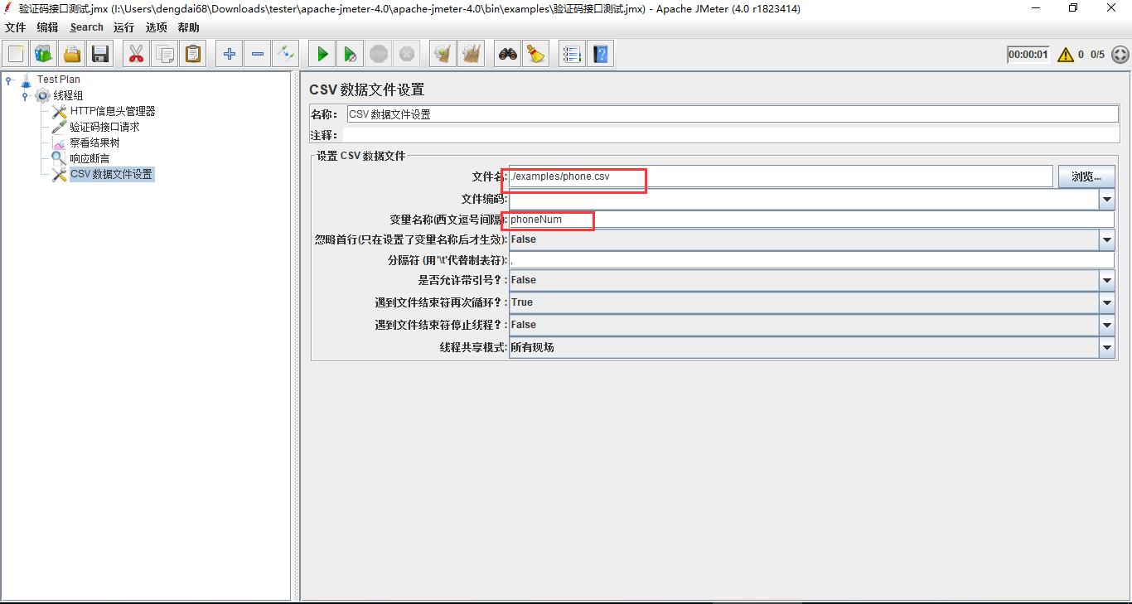
Task: Collapse the 线程组 tree handle
Action: point(25,95)
